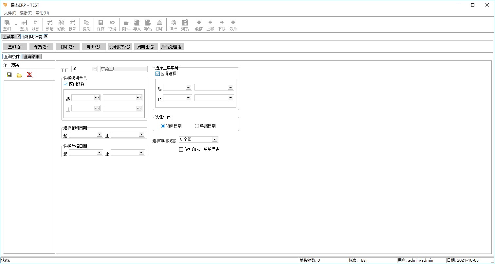This screenshot has height=264, width=495.
Task: Open the 选择单据日期 end date dropdown
Action: (141, 153)
